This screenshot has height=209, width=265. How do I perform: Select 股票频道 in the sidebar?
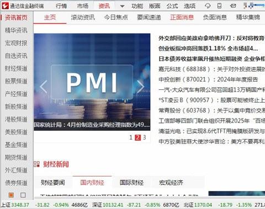16,81
